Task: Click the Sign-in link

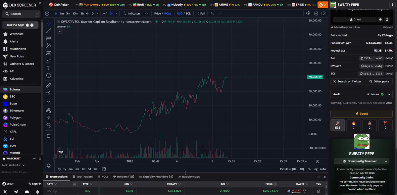Action: click(35, 184)
